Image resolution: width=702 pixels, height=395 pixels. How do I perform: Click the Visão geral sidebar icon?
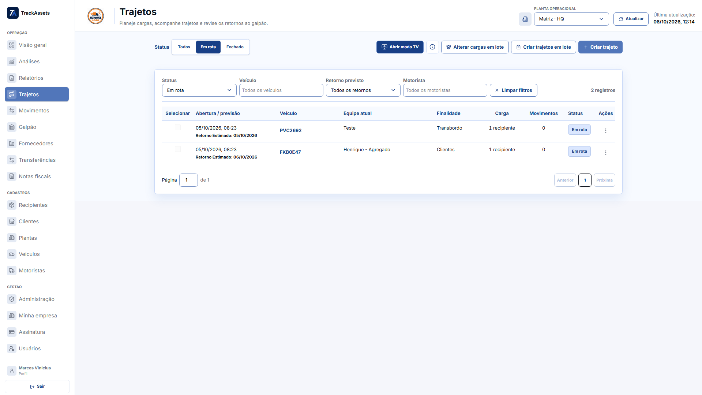[12, 45]
